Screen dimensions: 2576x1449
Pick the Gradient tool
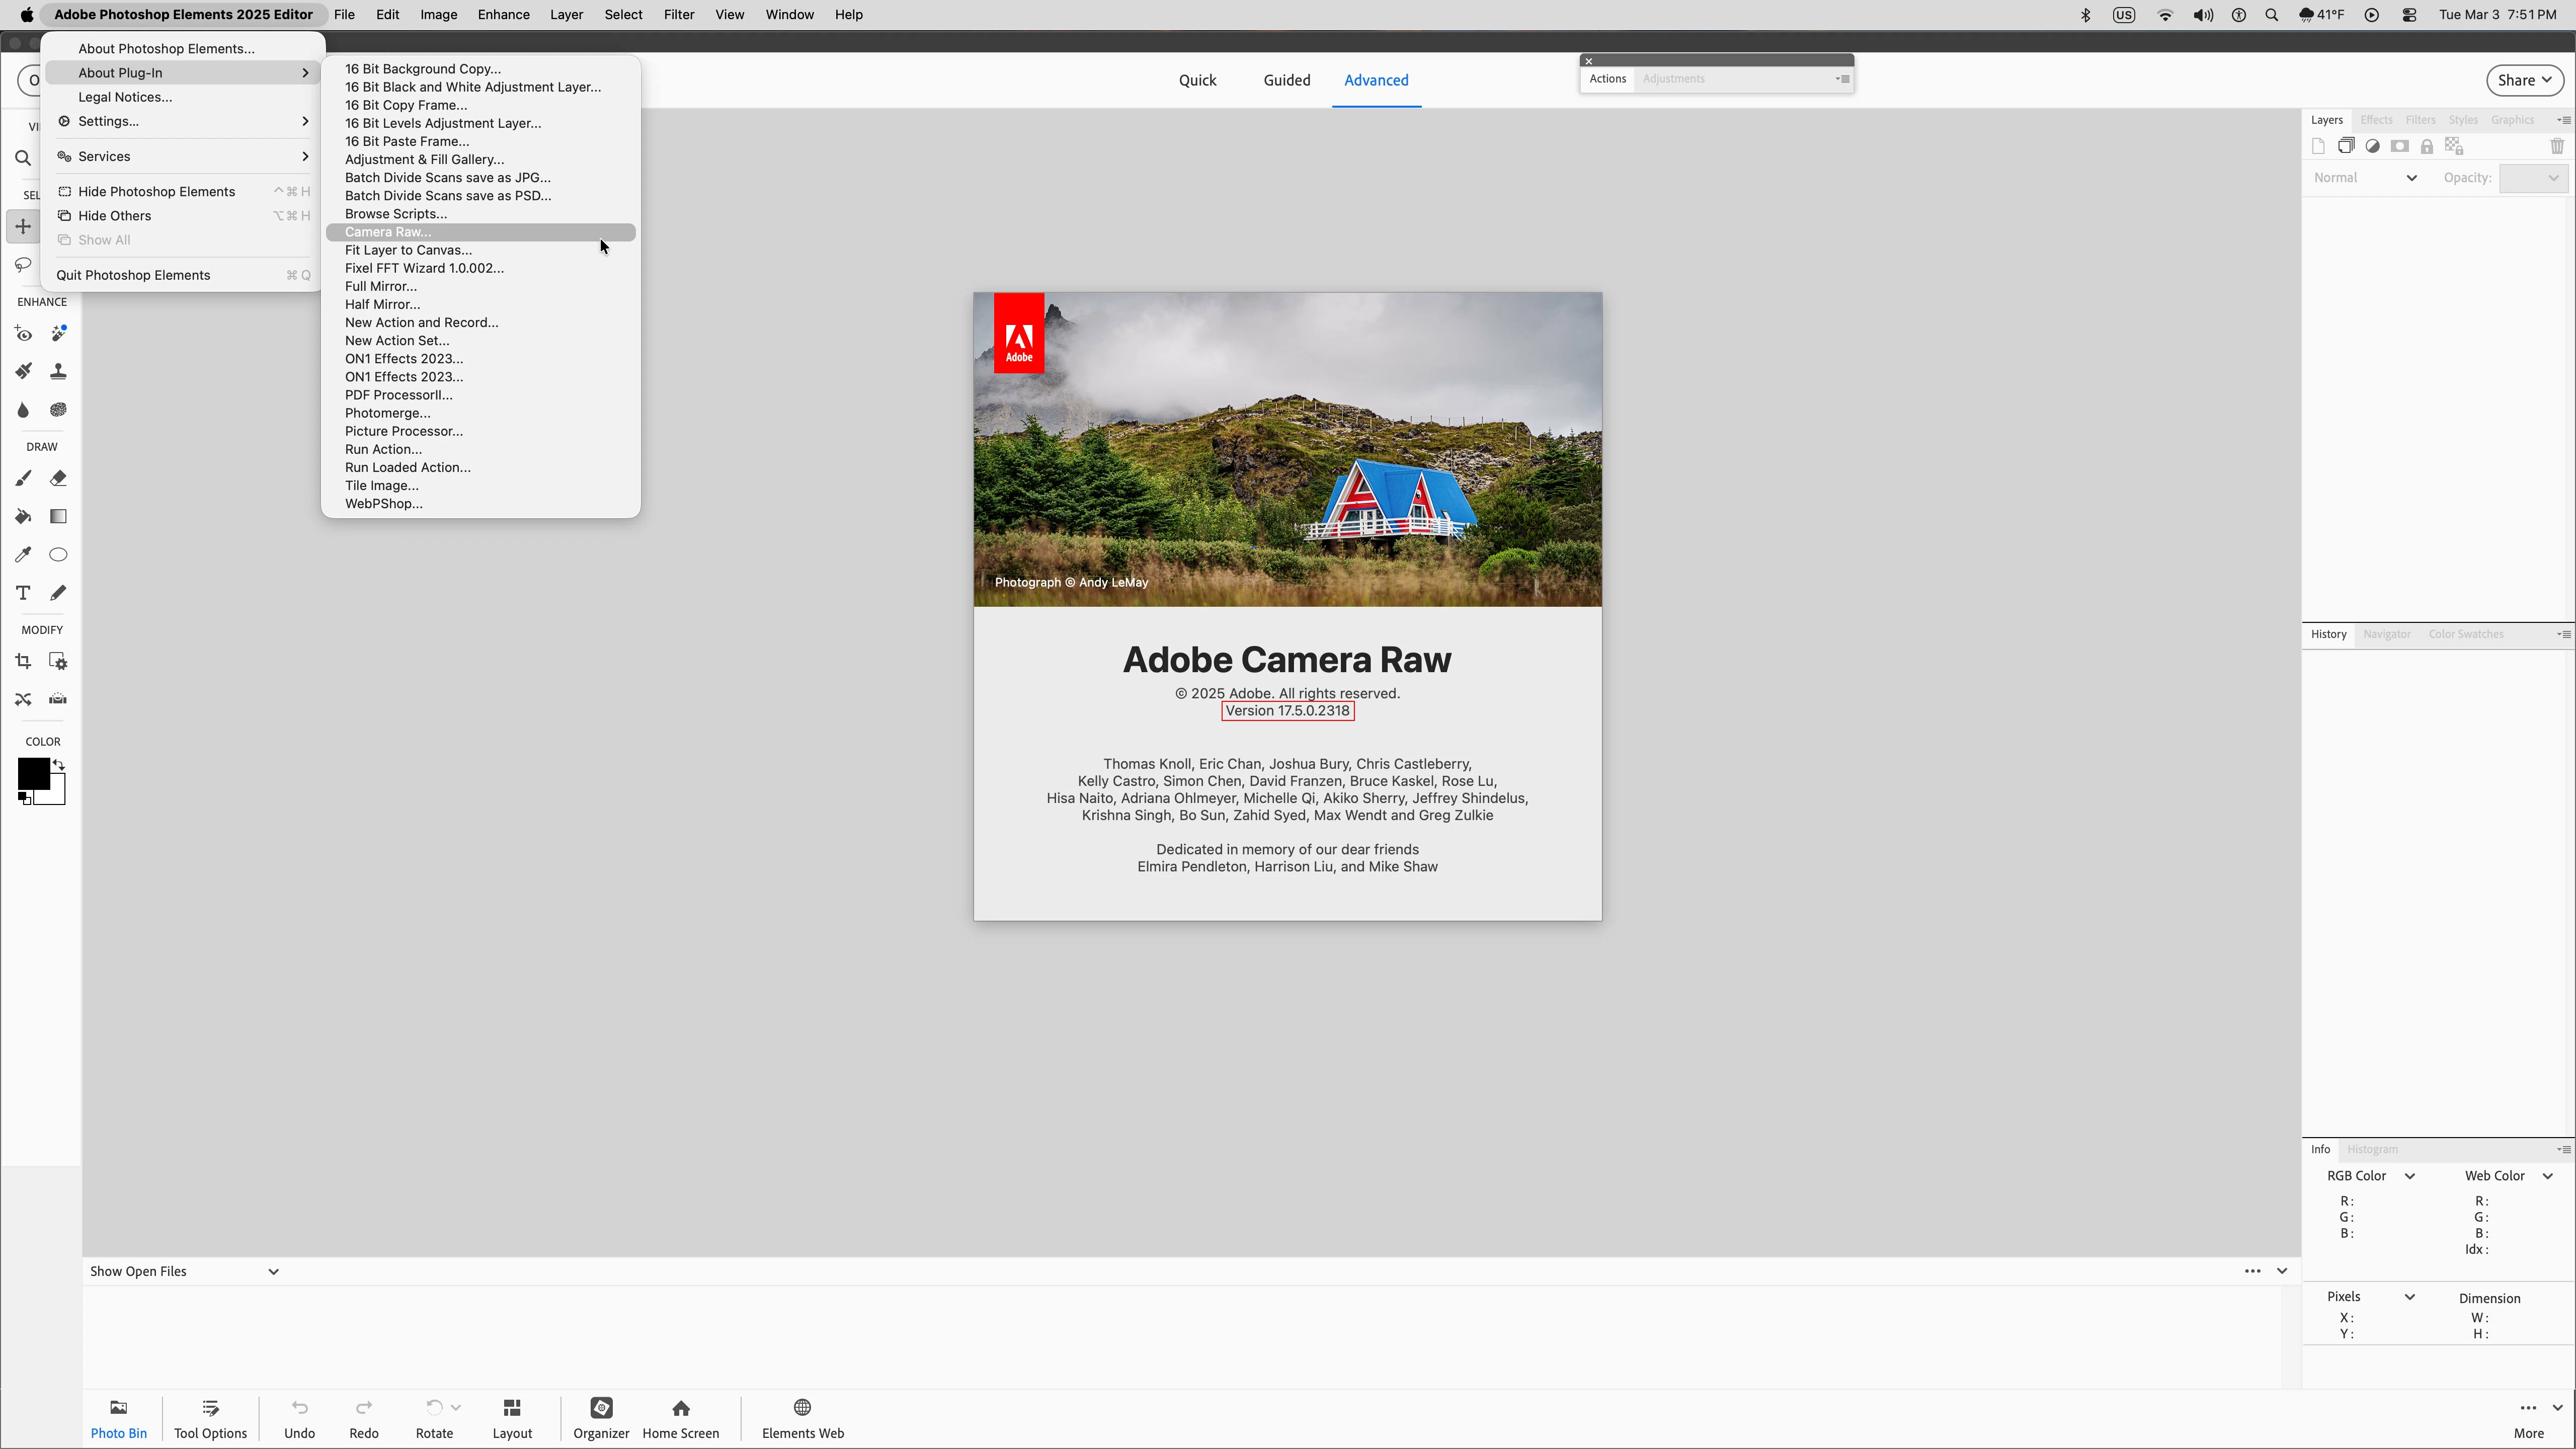click(x=58, y=516)
